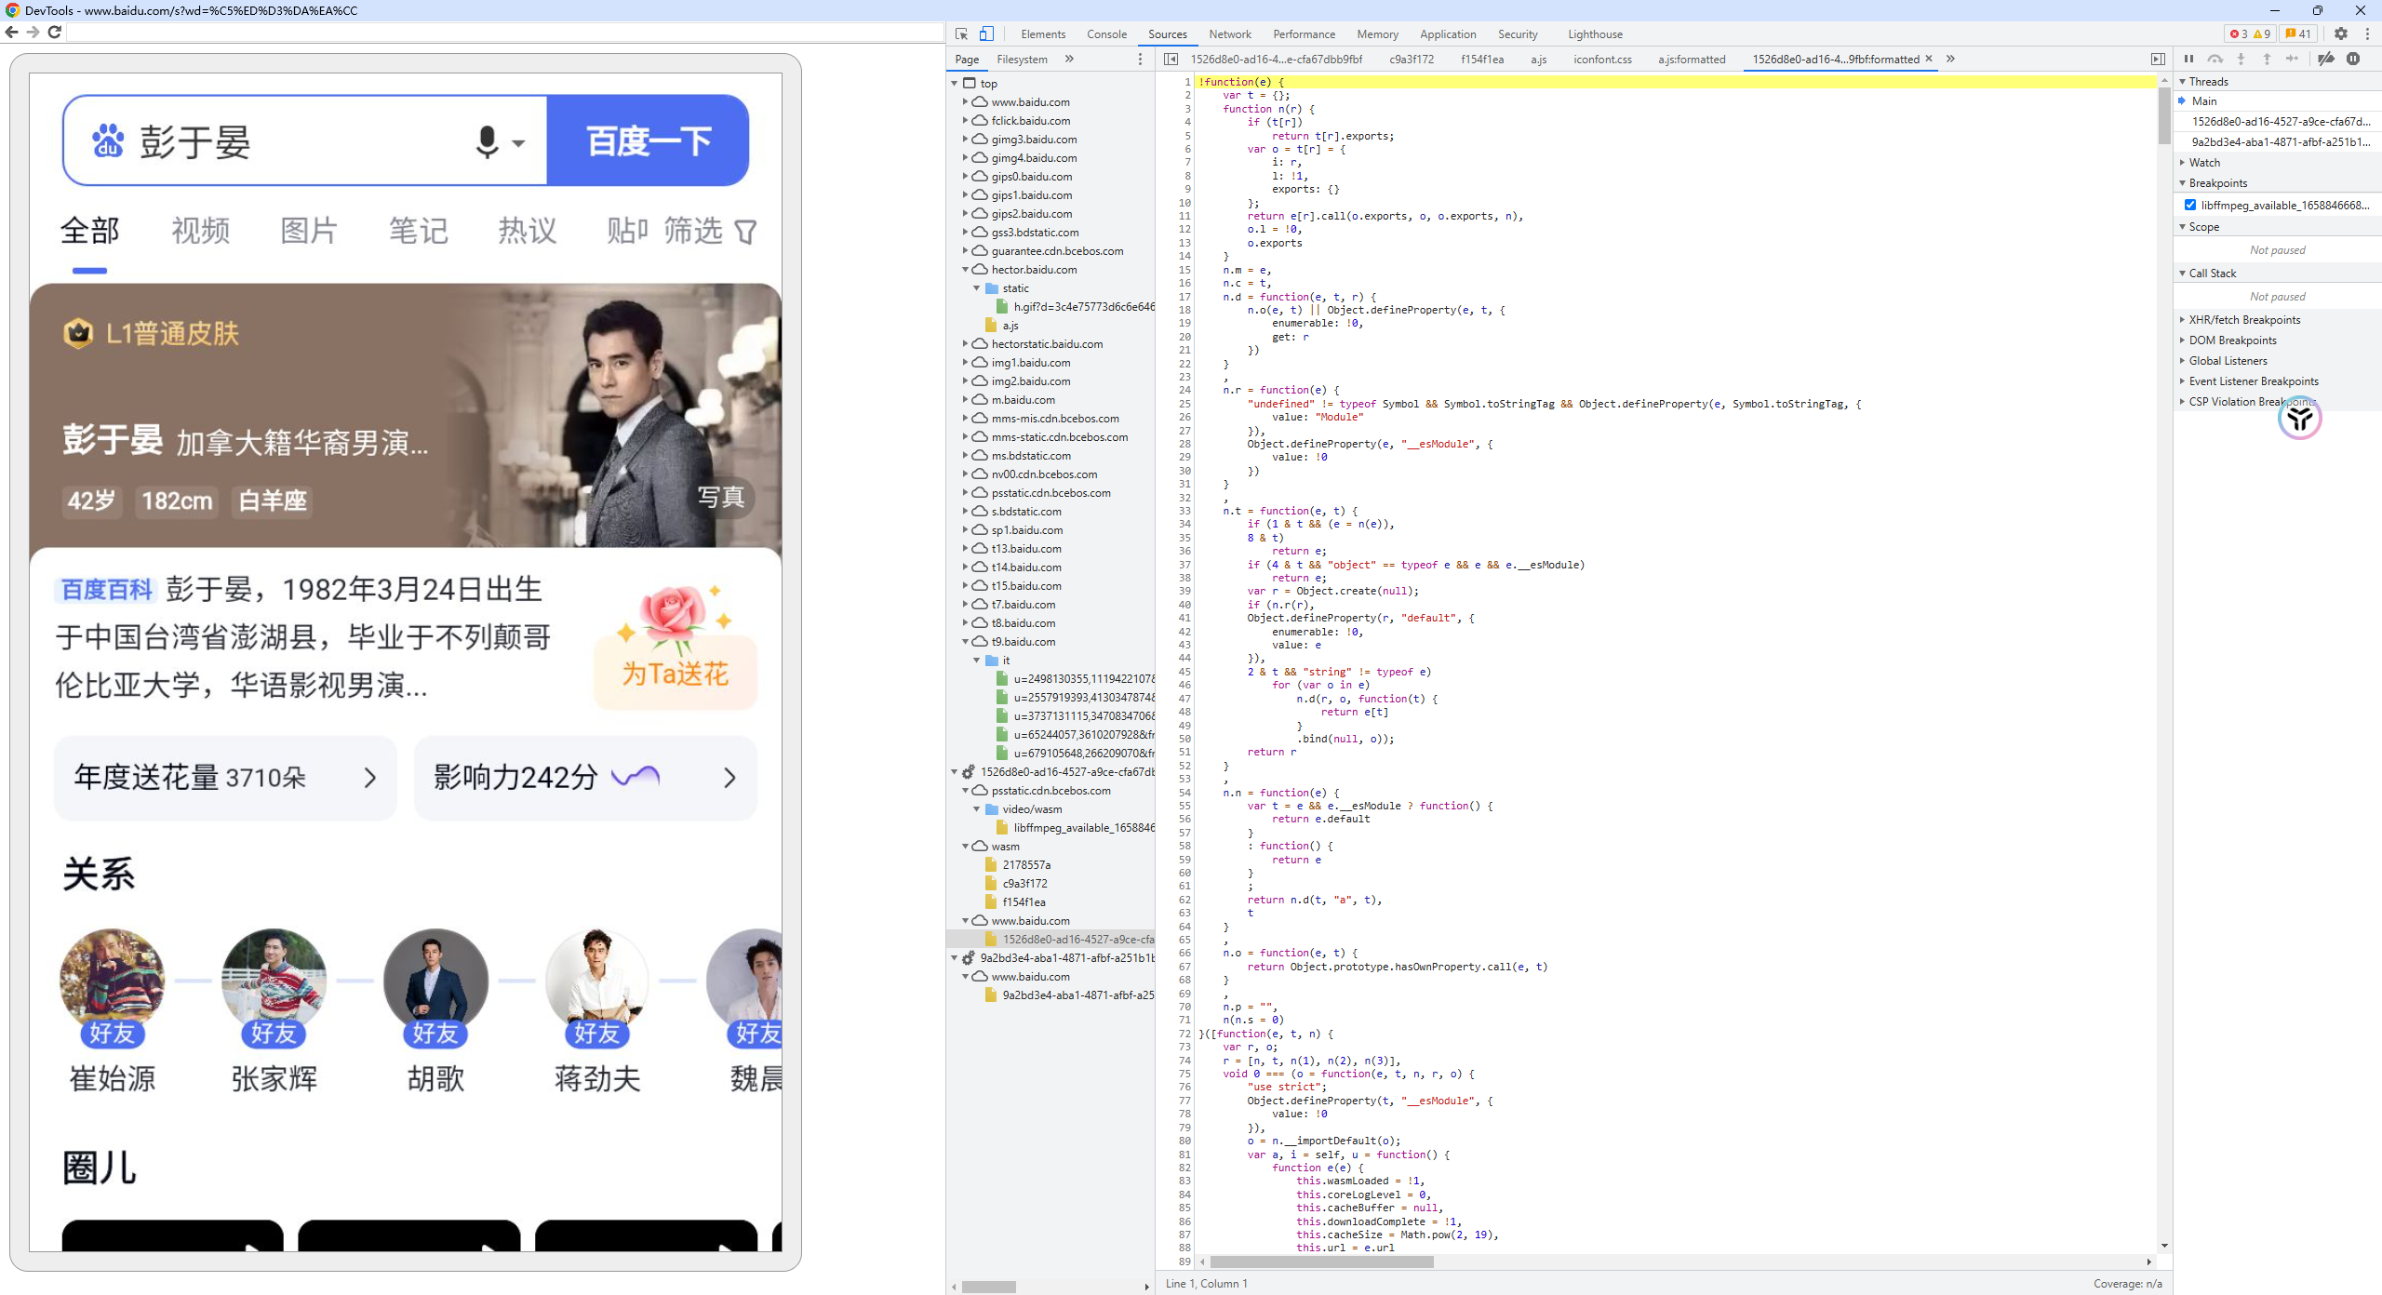Open the iconfont.css file tab
2382x1295 pixels.
(1601, 59)
